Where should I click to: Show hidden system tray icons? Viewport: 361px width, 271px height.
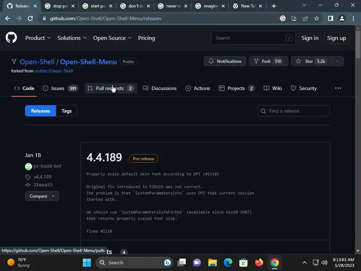click(304, 263)
